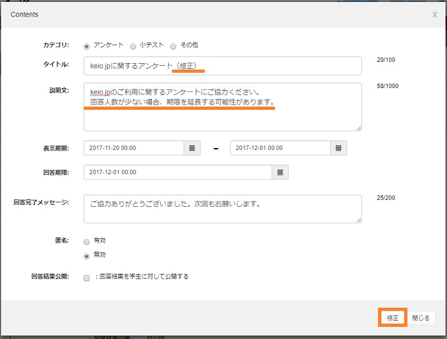Viewport: 447px width, 339px height.
Task: Grab the 説明文 textarea resize handle
Action: click(x=359, y=128)
